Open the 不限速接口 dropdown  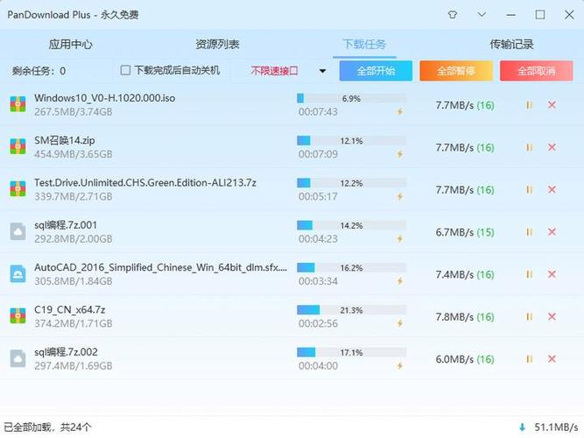pyautogui.click(x=322, y=71)
